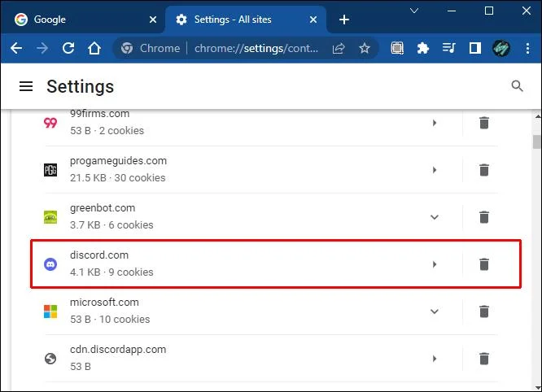Open the home page icon
The width and height of the screenshot is (542, 392).
pyautogui.click(x=94, y=48)
